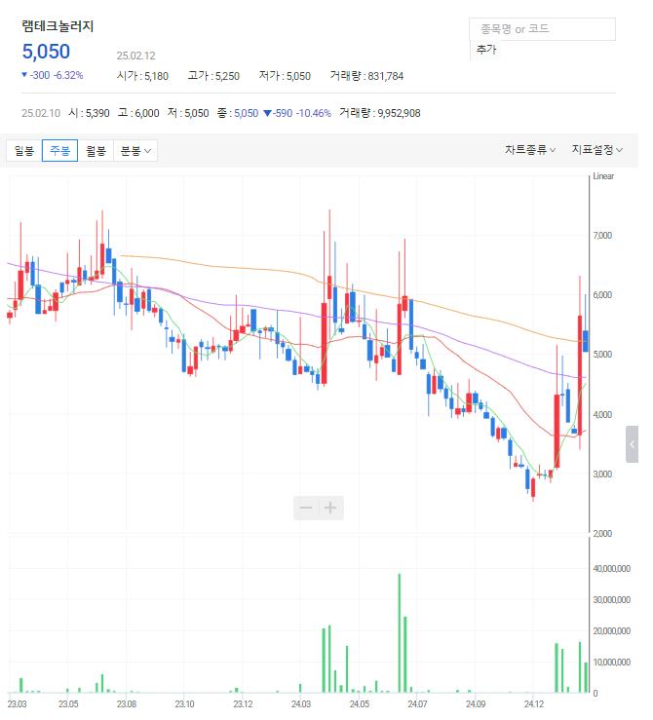Click the 40,000,000 volume axis label
Viewport: 653px width, 720px height.
point(612,569)
